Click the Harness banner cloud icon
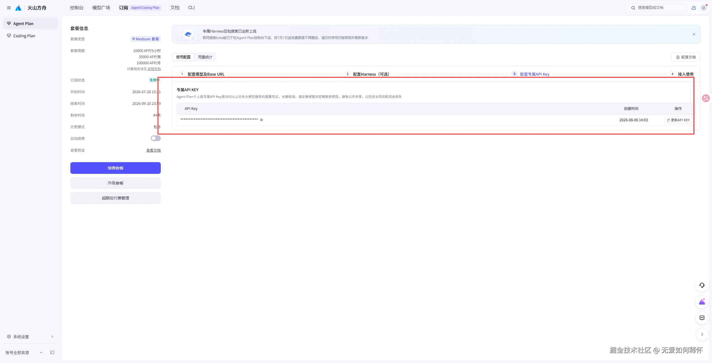 [188, 34]
